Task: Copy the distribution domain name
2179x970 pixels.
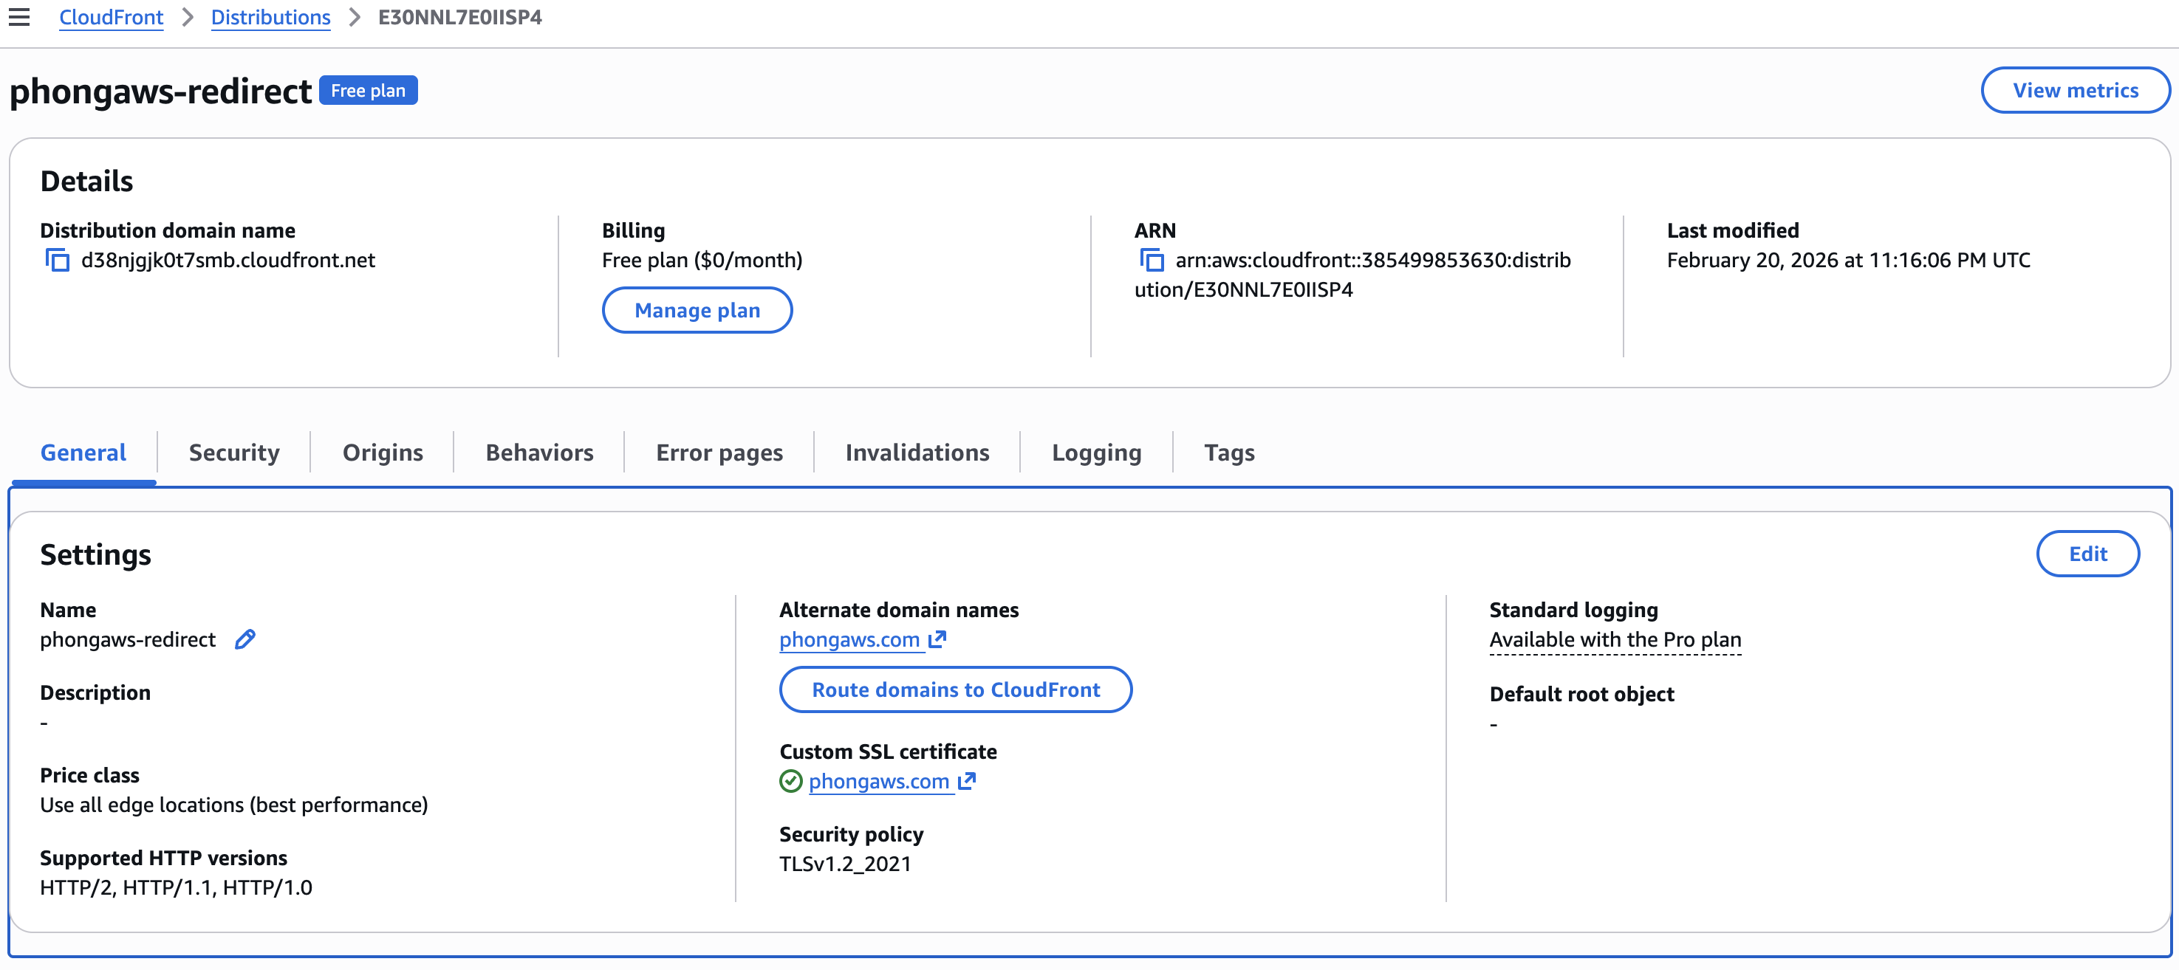Action: (57, 261)
